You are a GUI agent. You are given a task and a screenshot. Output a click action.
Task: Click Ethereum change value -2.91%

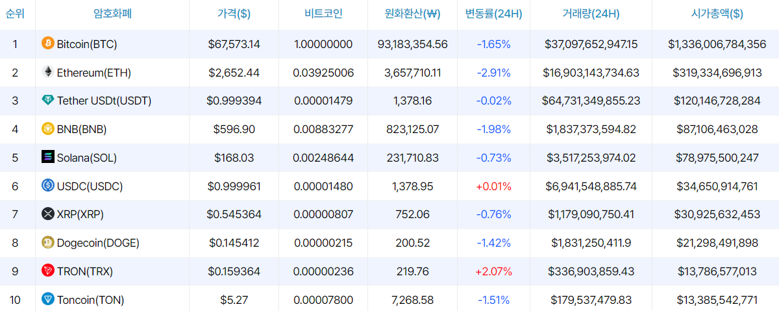(x=494, y=73)
